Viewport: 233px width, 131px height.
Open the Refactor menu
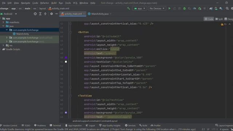pos(44,3)
